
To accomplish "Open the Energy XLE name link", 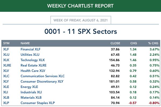I will click(x=29, y=87).
